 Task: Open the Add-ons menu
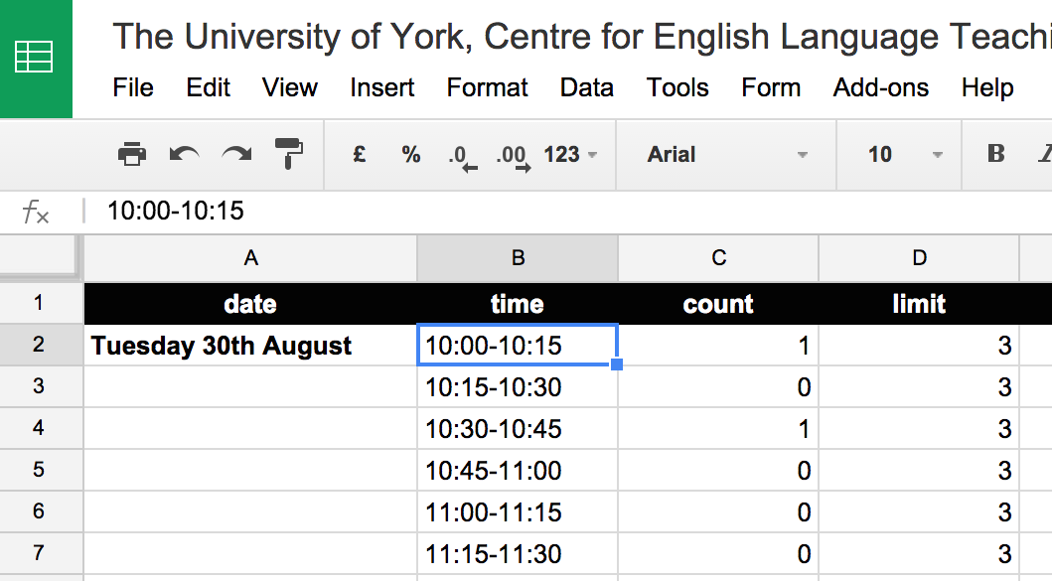pyautogui.click(x=880, y=87)
